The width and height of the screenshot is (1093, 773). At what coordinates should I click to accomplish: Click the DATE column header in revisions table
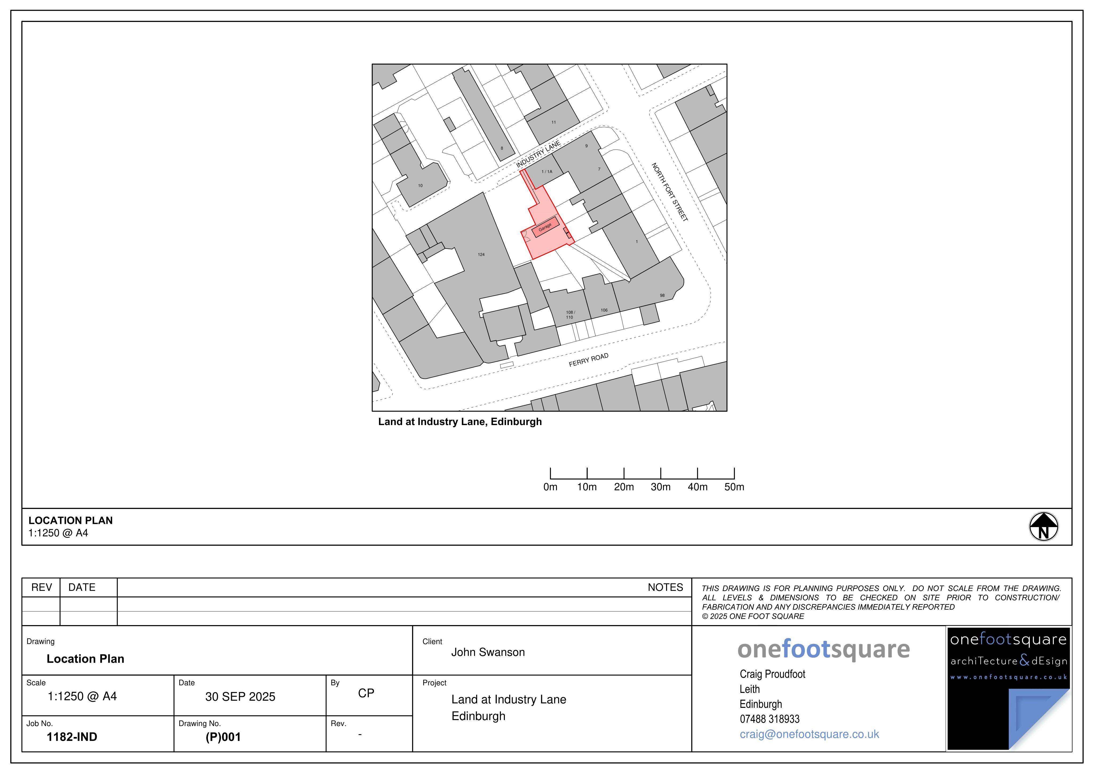coord(82,588)
